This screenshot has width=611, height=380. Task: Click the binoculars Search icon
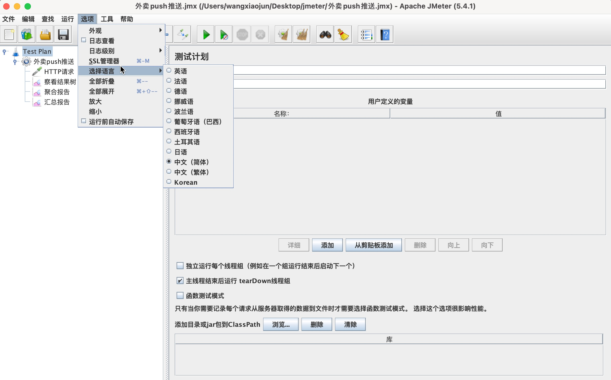pos(325,35)
